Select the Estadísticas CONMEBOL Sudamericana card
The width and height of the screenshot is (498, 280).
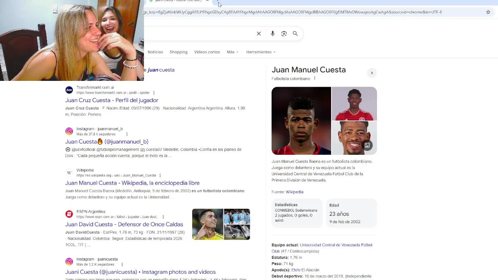click(x=297, y=213)
